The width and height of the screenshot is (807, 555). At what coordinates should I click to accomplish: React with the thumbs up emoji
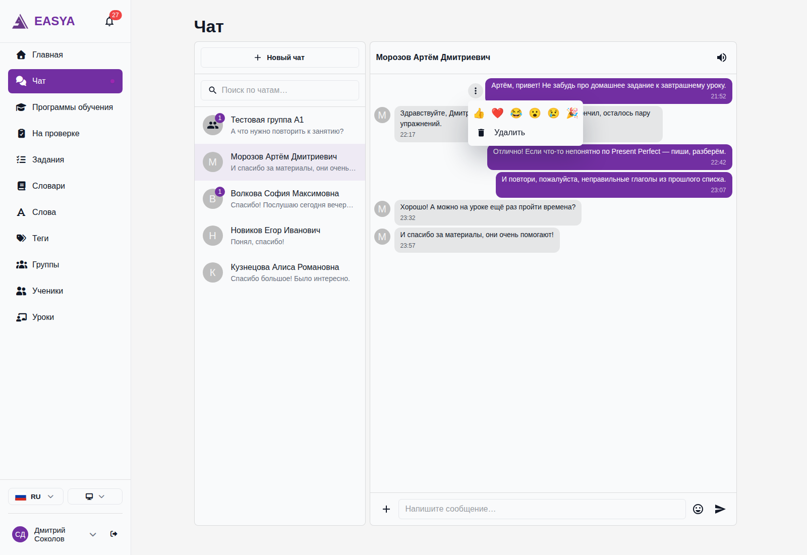tap(479, 113)
